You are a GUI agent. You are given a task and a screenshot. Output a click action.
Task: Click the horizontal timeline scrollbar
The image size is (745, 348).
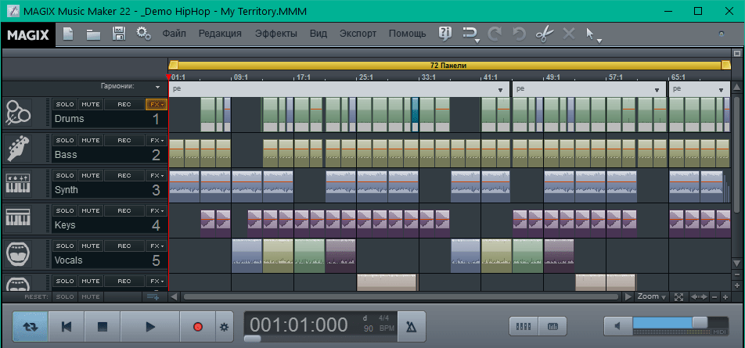401,296
